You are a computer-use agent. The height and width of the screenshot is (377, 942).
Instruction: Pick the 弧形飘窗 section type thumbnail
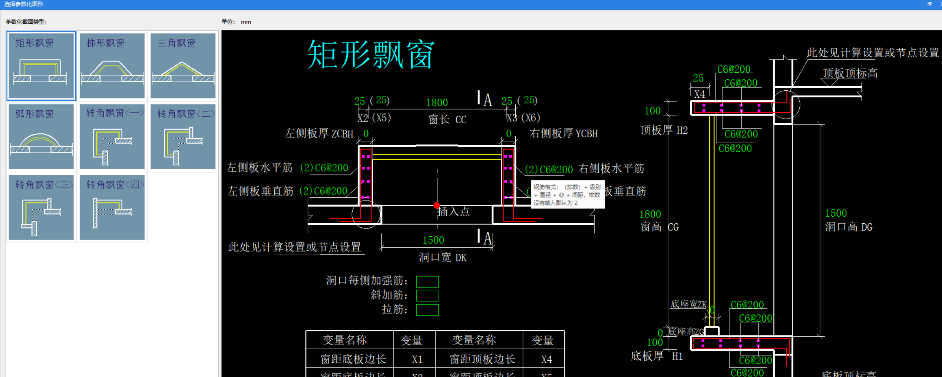[x=41, y=137]
